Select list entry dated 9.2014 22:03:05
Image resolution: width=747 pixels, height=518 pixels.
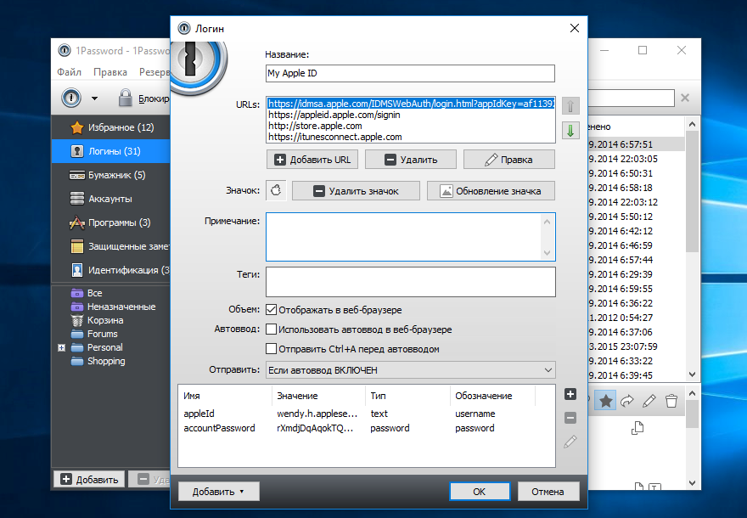coord(637,159)
